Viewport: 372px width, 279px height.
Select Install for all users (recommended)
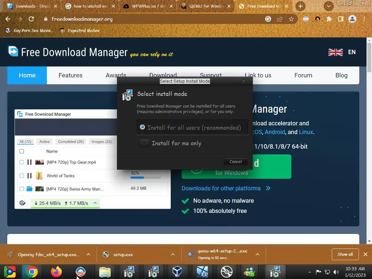coord(193,128)
